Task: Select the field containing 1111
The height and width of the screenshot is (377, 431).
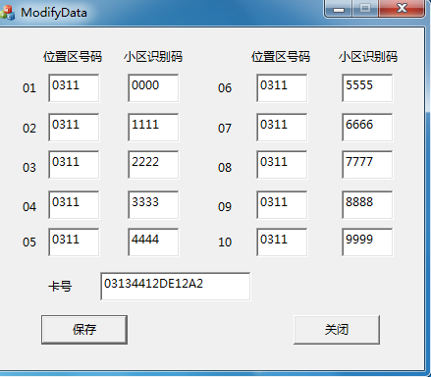Action: point(153,128)
